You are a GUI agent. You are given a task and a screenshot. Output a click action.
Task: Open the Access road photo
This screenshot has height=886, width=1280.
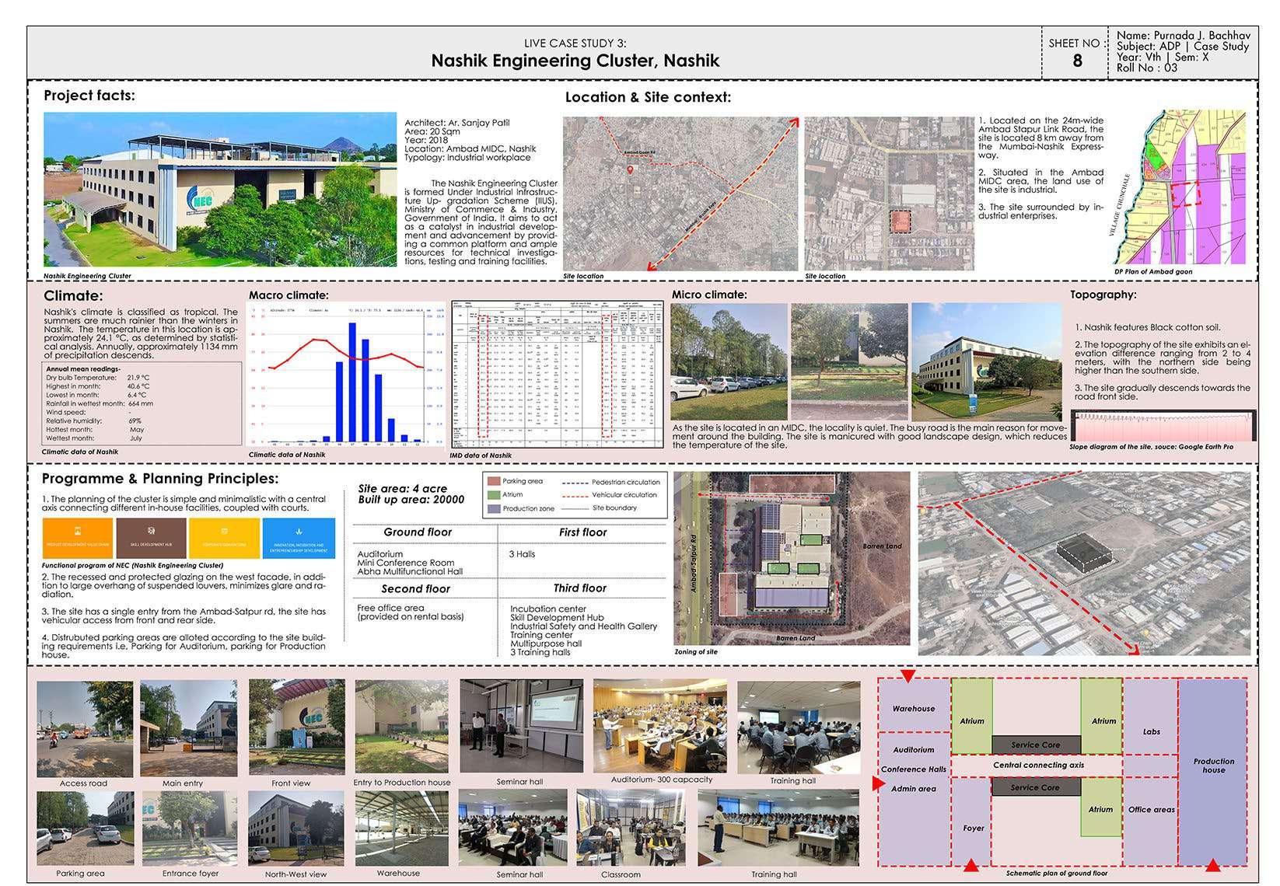(85, 728)
